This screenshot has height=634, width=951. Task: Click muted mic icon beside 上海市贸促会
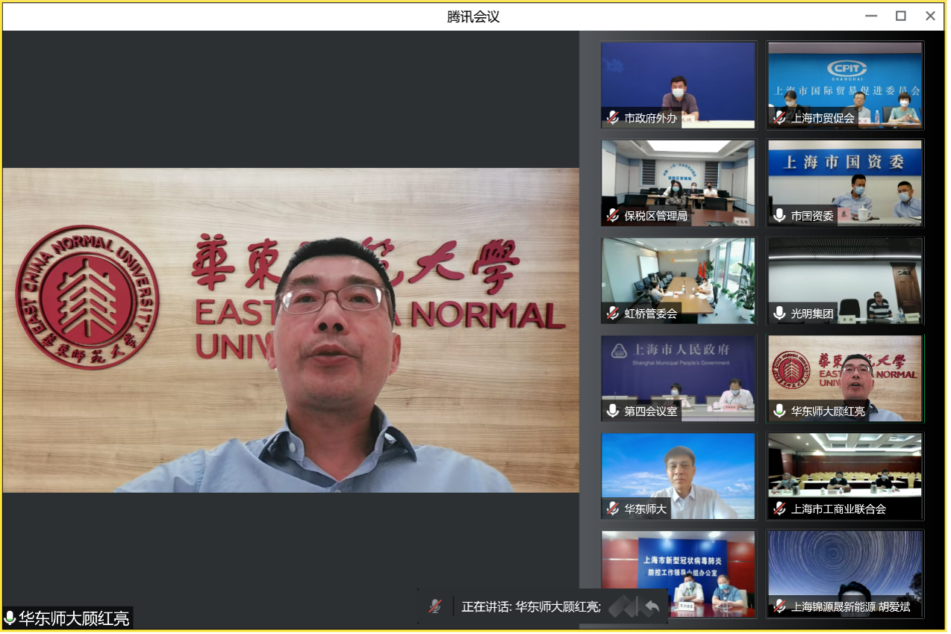[779, 117]
